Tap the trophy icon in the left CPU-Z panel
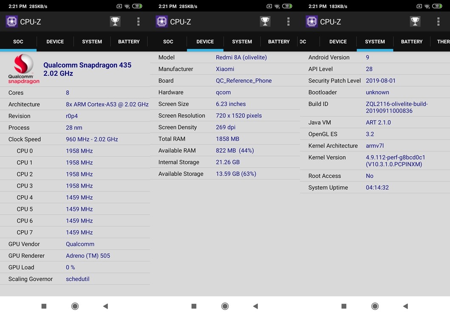 115,22
